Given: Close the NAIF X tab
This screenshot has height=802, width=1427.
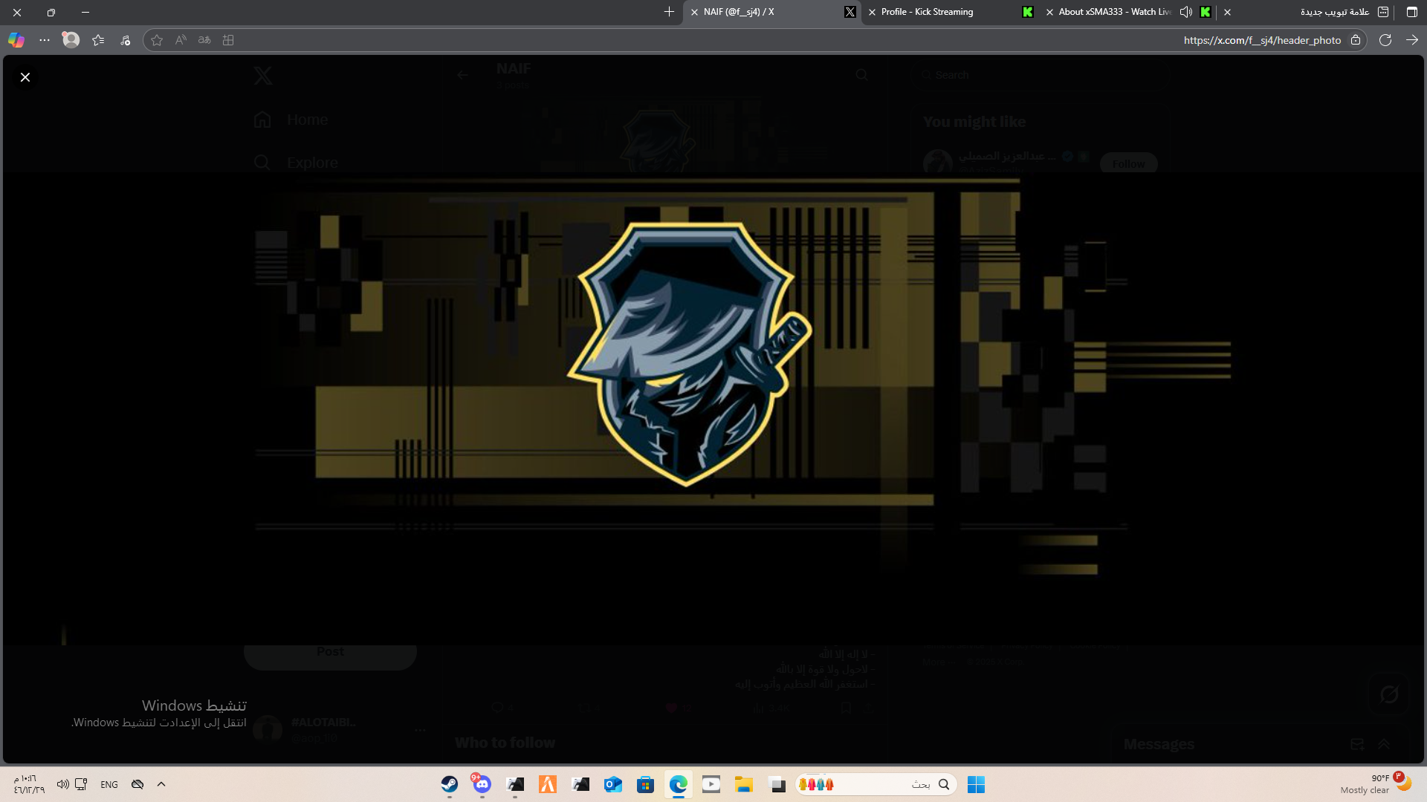Looking at the screenshot, I should click(x=694, y=12).
